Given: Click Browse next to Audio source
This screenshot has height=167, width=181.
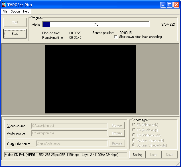Looking at the screenshot, I should 117,133.
